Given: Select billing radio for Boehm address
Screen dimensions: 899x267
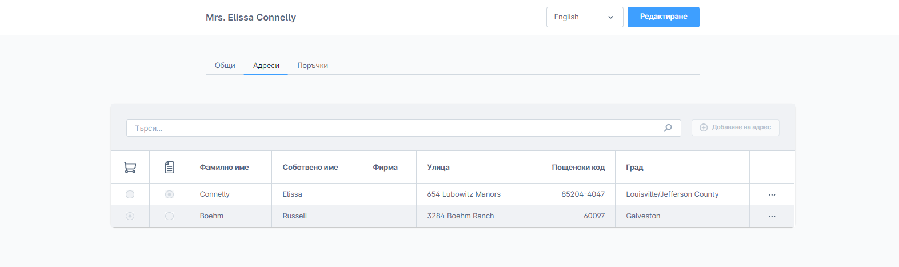Looking at the screenshot, I should point(169,216).
